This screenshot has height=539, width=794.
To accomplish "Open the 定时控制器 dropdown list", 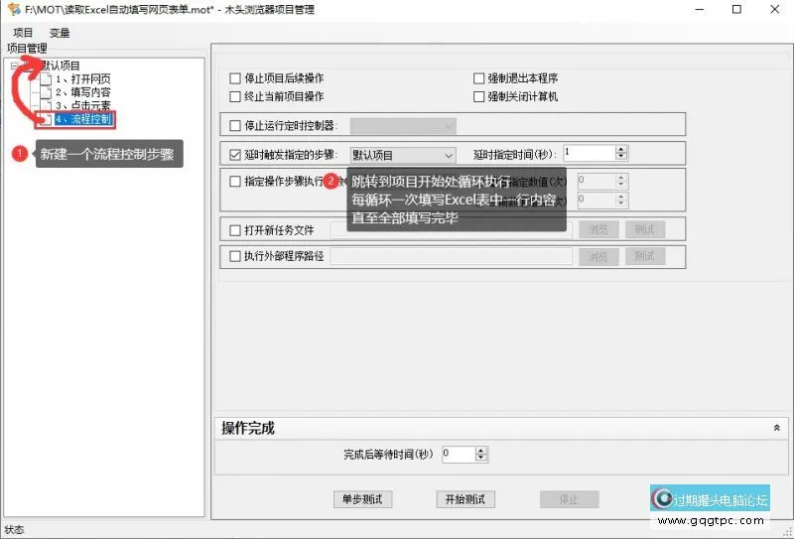I will 403,126.
